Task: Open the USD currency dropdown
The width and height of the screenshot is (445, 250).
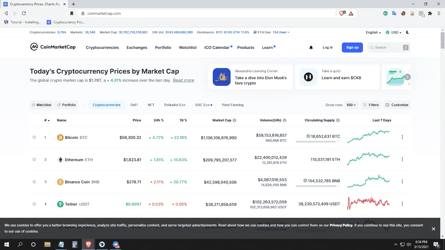Action: click(394, 32)
